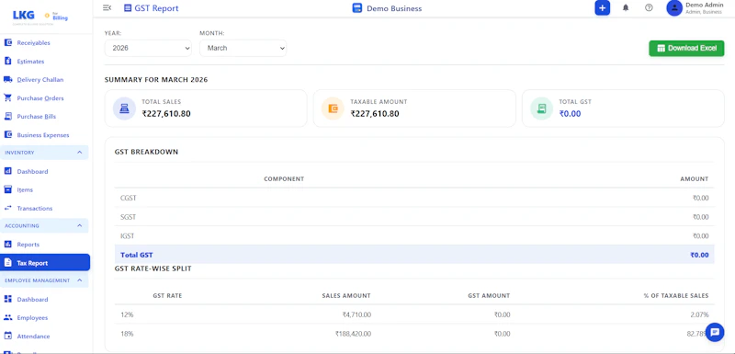This screenshot has width=735, height=354.
Task: Click the Inventory Dashboard chart icon
Action: pos(8,171)
